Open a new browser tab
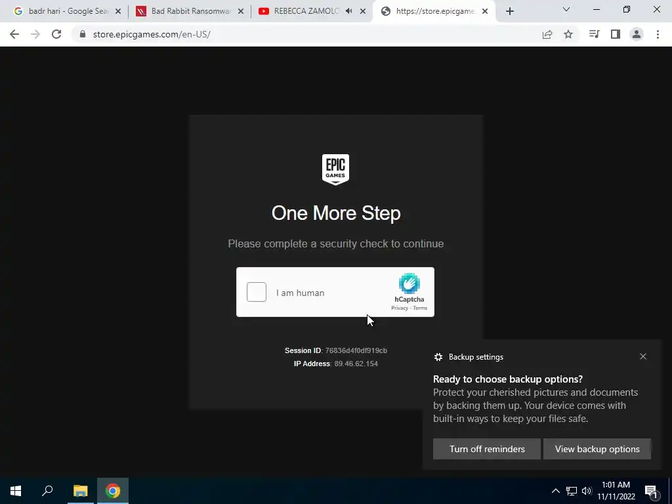The image size is (672, 504). tap(509, 12)
